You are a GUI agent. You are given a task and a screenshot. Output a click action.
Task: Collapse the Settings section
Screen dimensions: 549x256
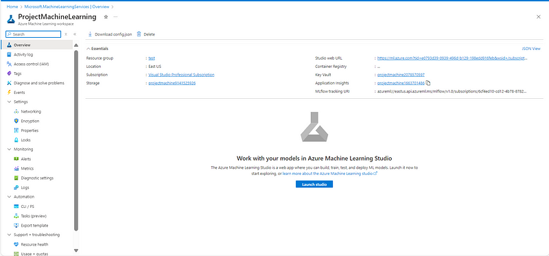[9, 102]
